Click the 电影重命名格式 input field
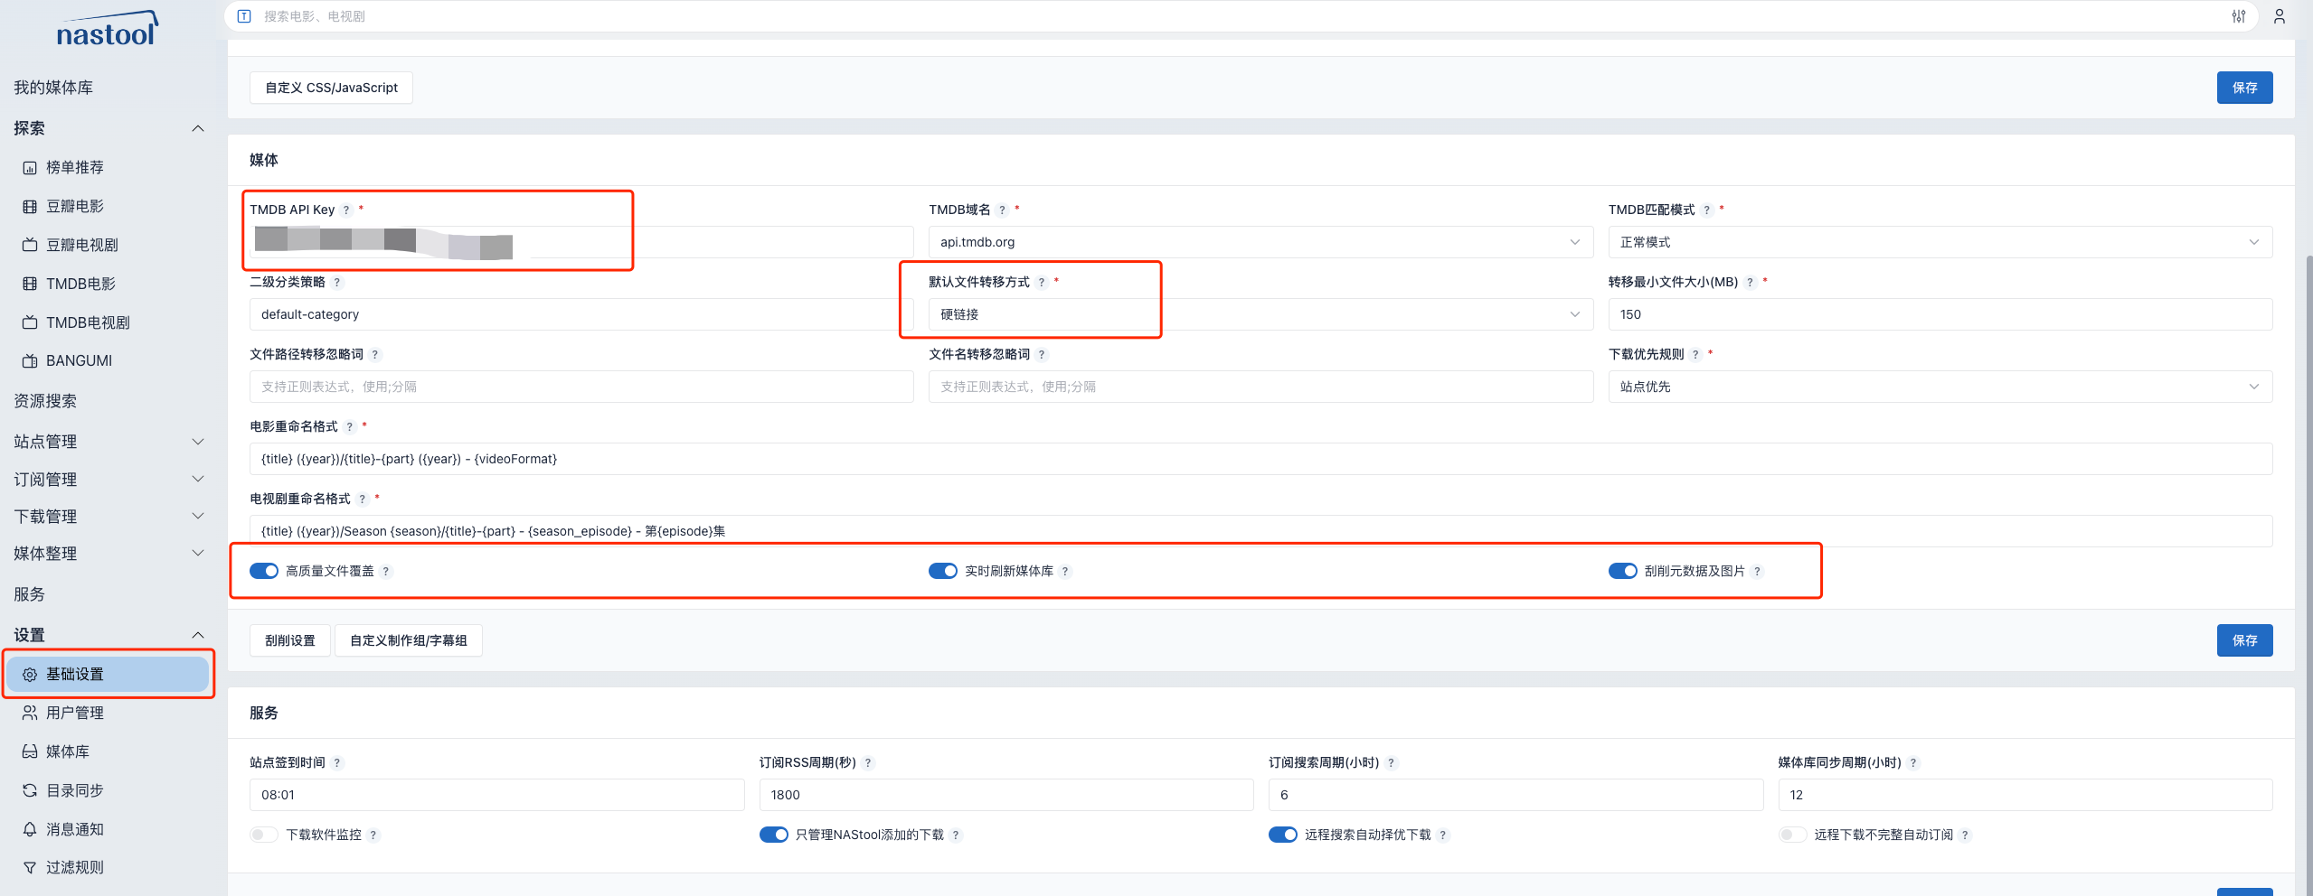The height and width of the screenshot is (896, 2313). tap(1260, 459)
